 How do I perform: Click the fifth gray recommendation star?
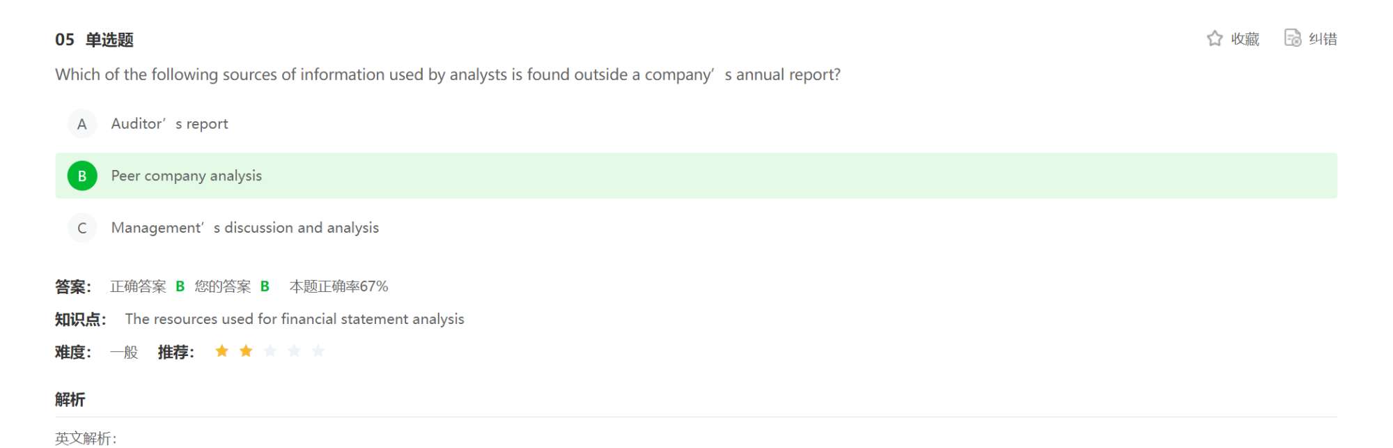pos(318,351)
